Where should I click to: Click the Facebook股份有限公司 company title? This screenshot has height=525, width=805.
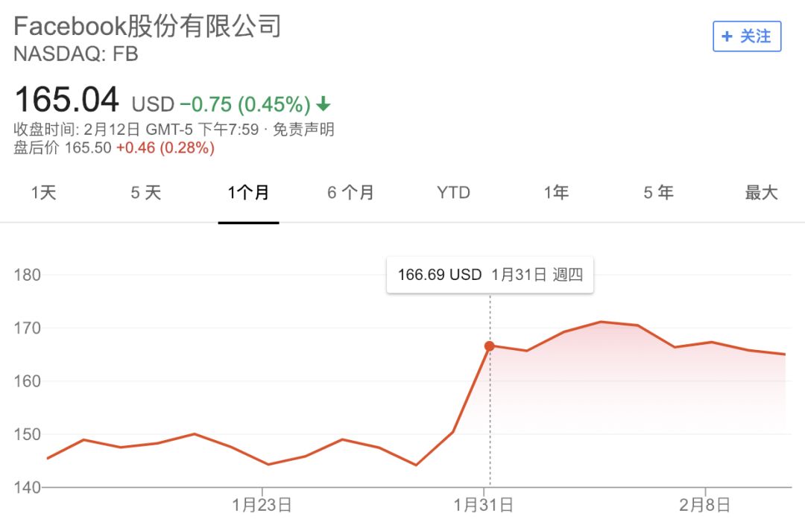[x=148, y=26]
